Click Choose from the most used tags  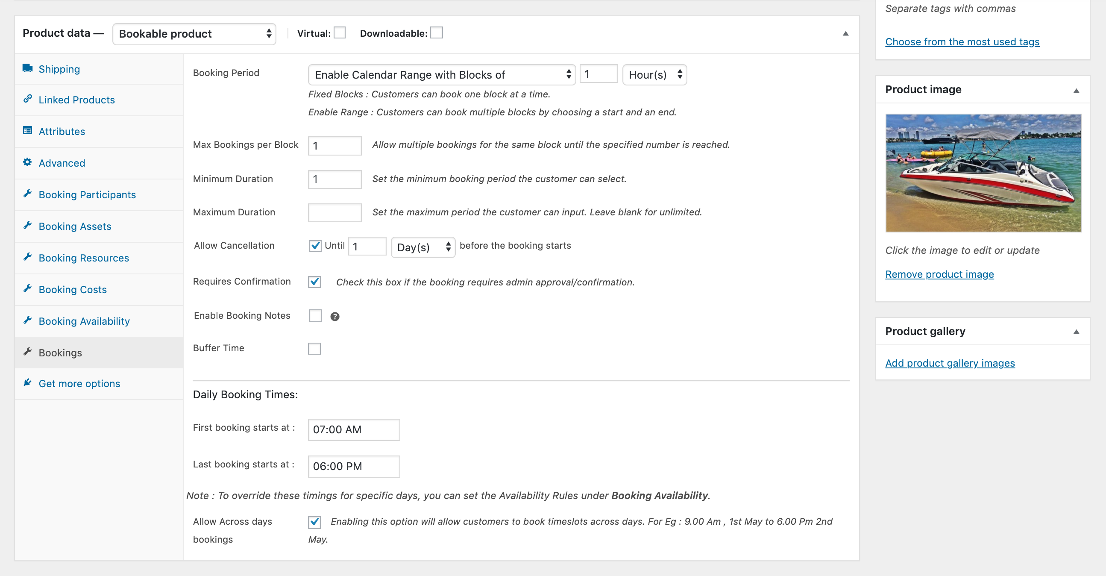point(962,42)
